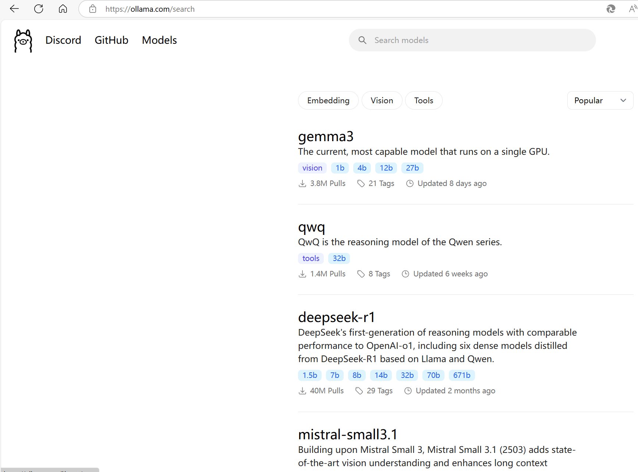Open browser home page icon
Image resolution: width=638 pixels, height=472 pixels.
click(63, 9)
